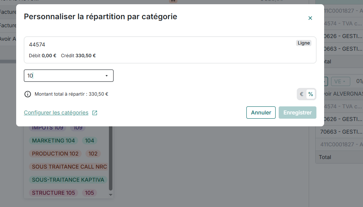
Task: Pick SOUS TRAITANCE CALL NRC option
Action: (x=69, y=167)
